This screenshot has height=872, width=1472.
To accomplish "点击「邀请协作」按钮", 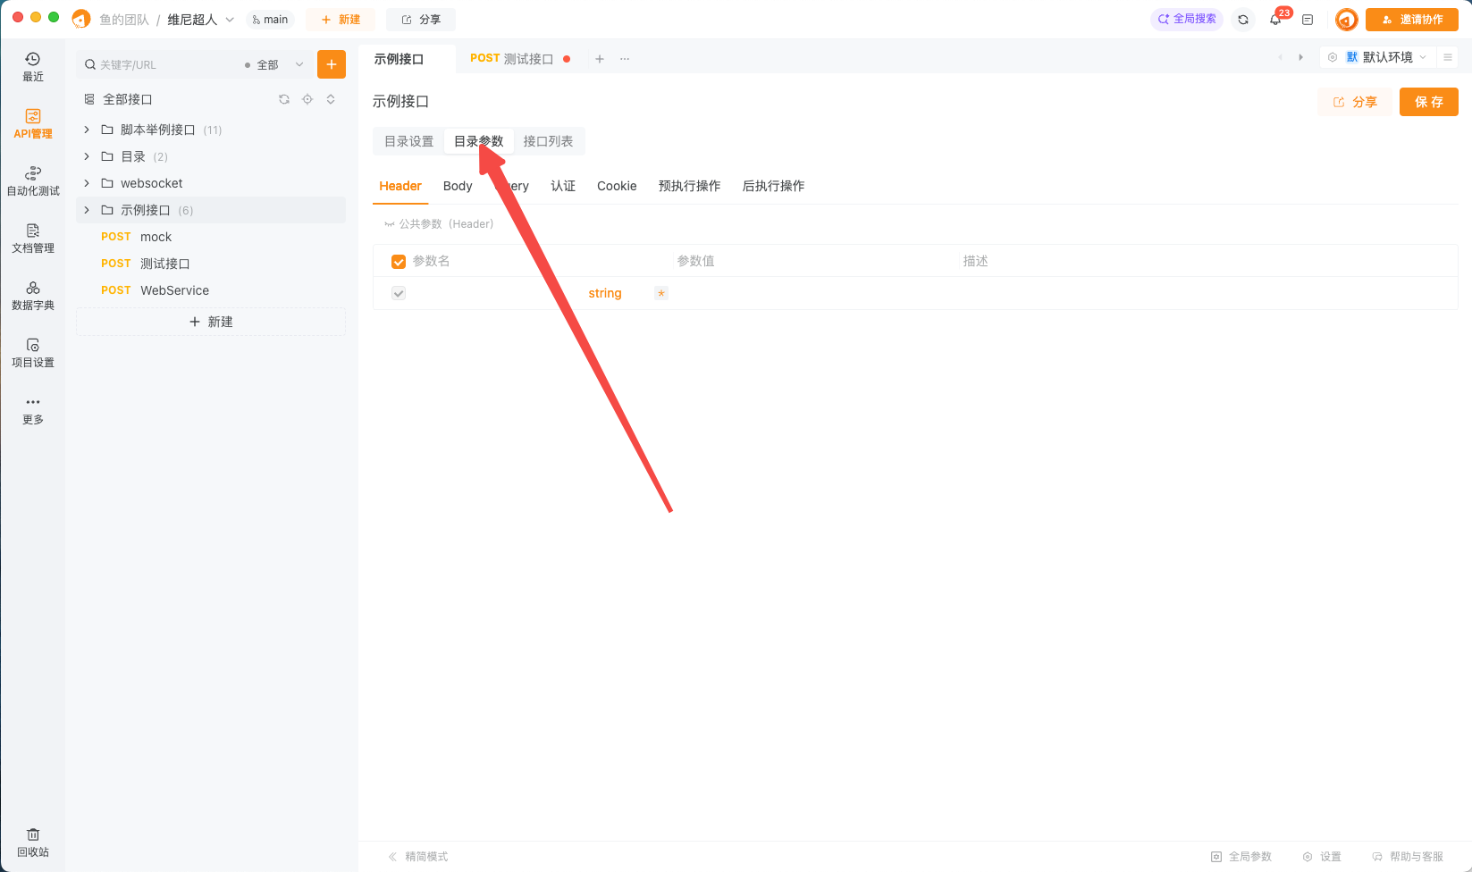I will coord(1412,18).
